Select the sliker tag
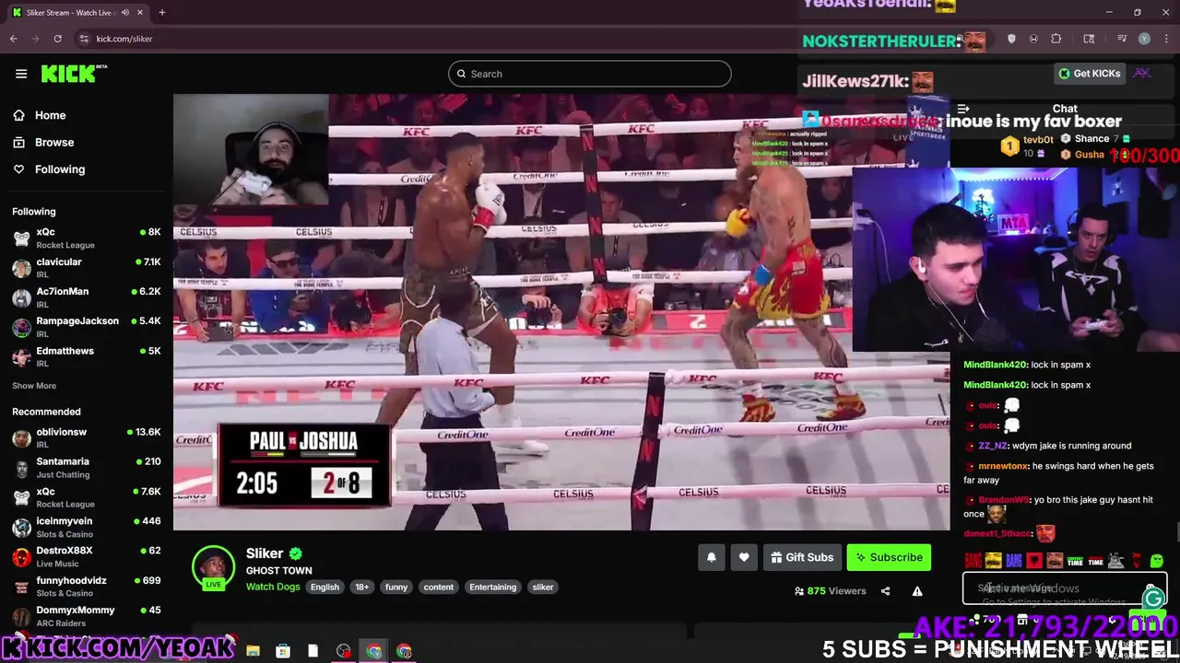 click(543, 587)
